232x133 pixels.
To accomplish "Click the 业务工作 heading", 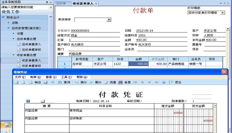I will [x=10, y=12].
